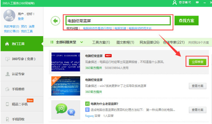Image resolution: width=212 pixels, height=124 pixels.
Task: Open 我的订单(0) link
Action: pyautogui.click(x=12, y=31)
